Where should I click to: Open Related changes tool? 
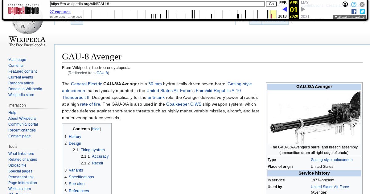point(23,160)
